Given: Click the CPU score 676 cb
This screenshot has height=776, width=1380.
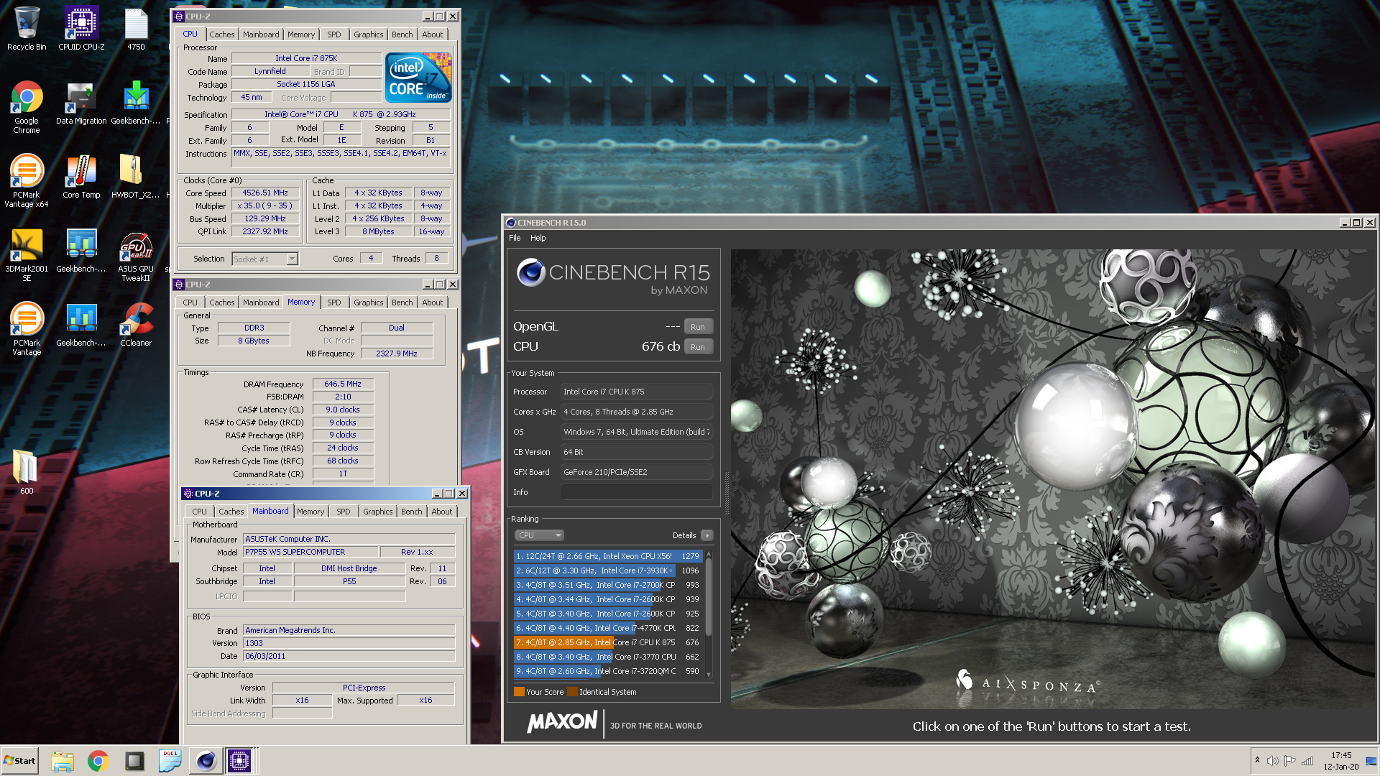Looking at the screenshot, I should pos(661,346).
